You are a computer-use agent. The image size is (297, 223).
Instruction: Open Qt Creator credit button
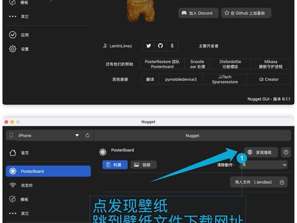coord(269,79)
